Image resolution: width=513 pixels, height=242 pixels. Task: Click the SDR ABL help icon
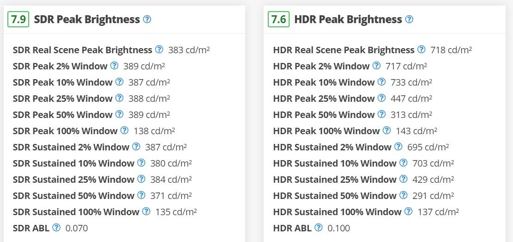(56, 227)
